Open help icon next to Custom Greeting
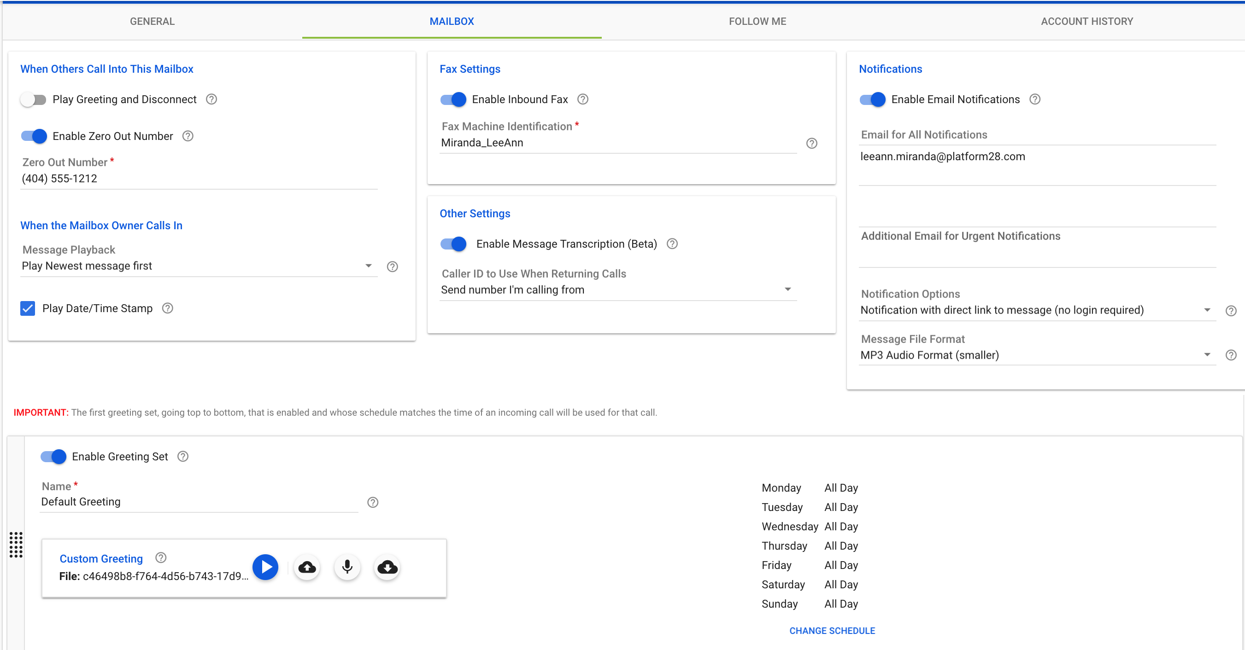This screenshot has height=650, width=1245. tap(161, 558)
